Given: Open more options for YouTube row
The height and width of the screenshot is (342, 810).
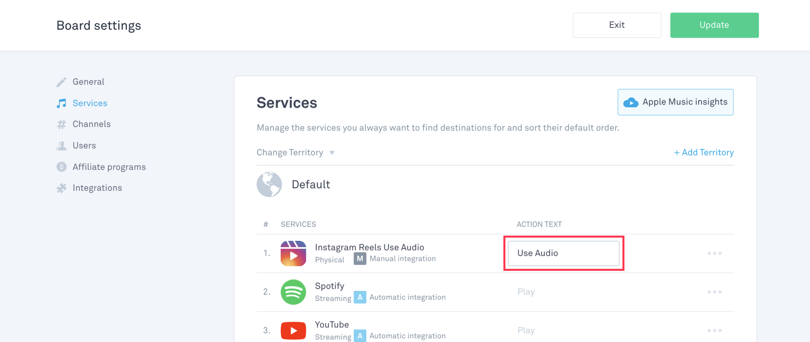Looking at the screenshot, I should pyautogui.click(x=714, y=330).
